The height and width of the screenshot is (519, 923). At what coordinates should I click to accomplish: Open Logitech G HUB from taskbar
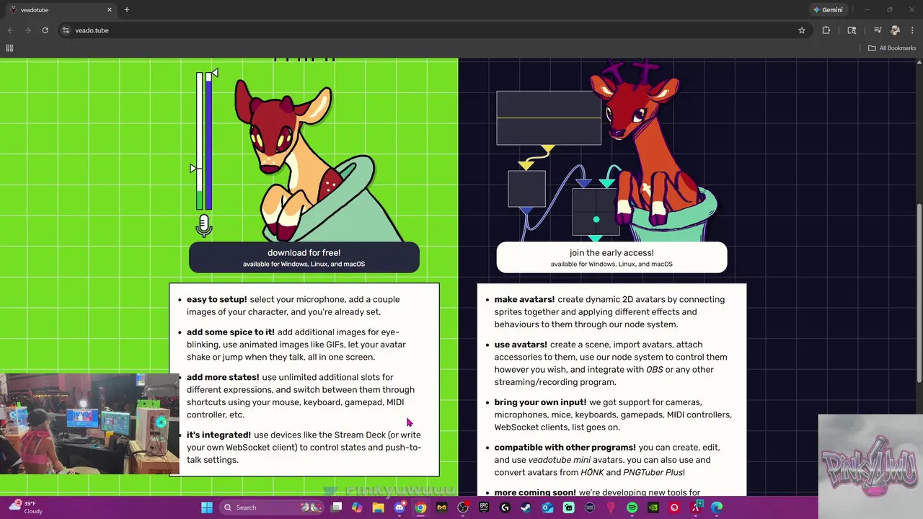tap(505, 507)
